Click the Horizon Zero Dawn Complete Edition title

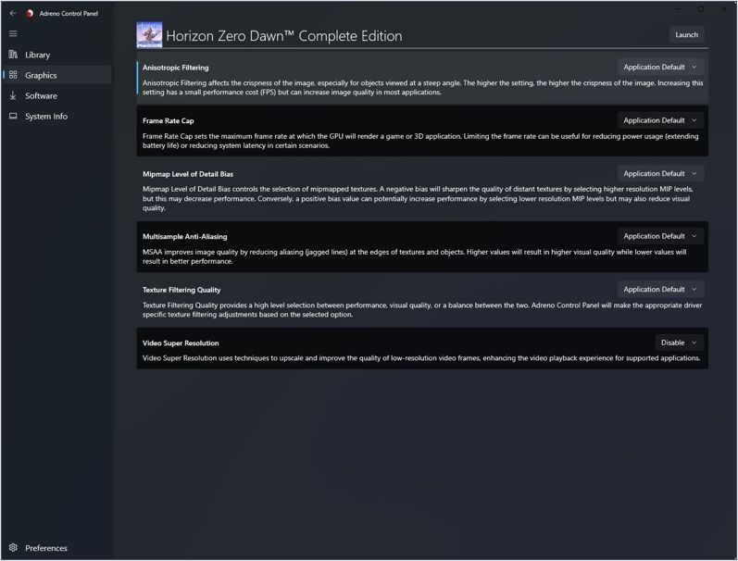click(x=284, y=36)
